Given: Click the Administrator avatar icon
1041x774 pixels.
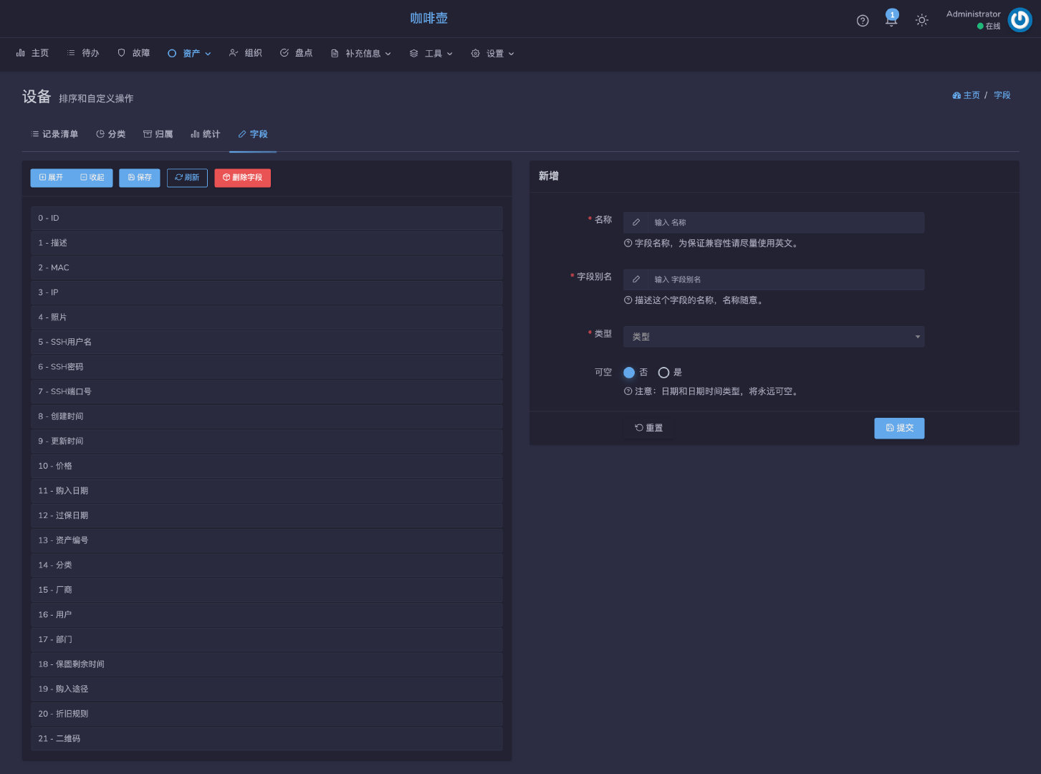Looking at the screenshot, I should click(x=1020, y=20).
